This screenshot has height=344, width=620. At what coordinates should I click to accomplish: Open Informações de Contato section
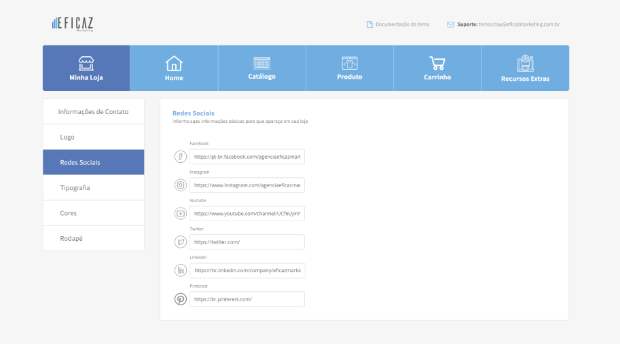tap(93, 112)
